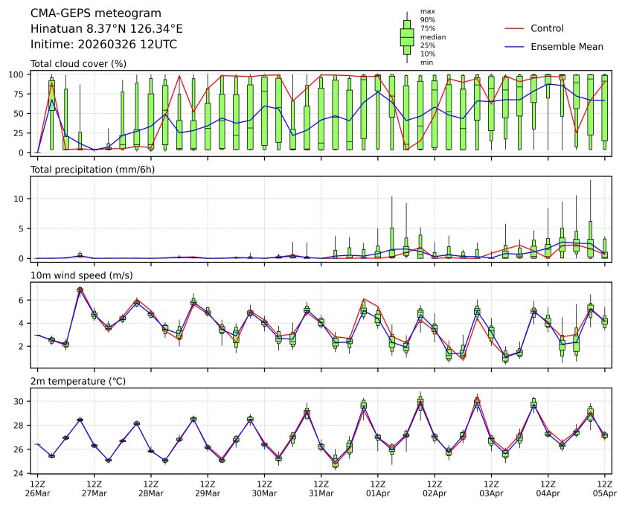Click the 30 tick on temperature axis

click(23, 401)
